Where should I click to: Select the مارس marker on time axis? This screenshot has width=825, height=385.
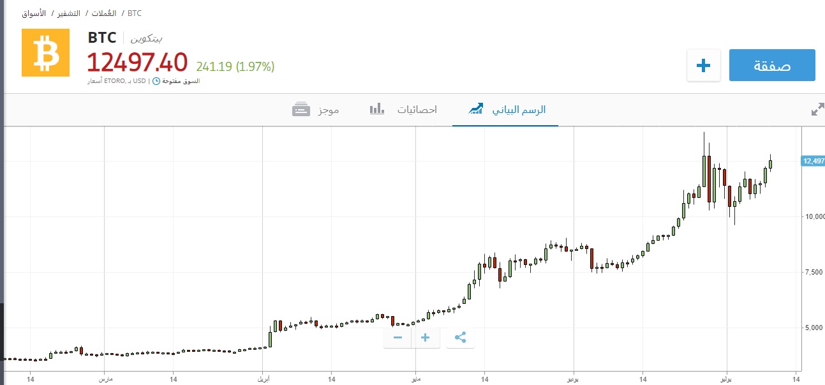pyautogui.click(x=105, y=379)
